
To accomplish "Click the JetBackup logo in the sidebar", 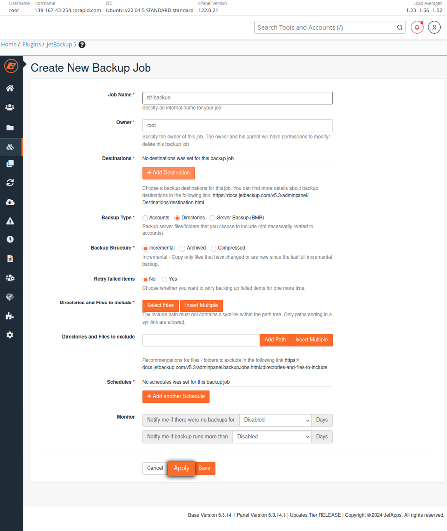I will (11, 66).
